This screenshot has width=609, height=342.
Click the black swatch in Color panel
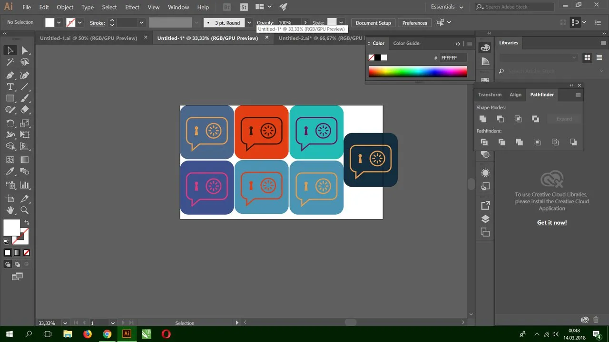(378, 57)
